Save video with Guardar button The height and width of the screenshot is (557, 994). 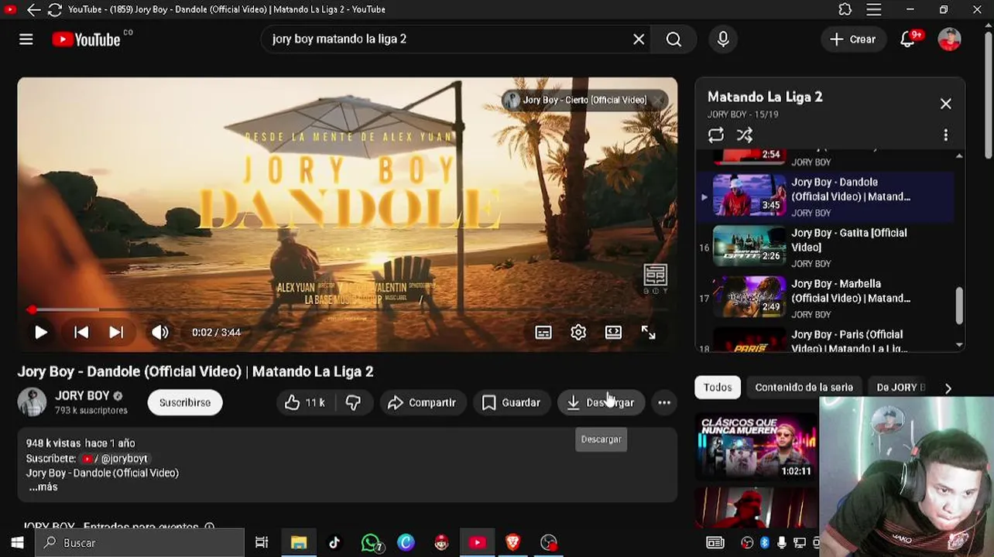tap(511, 402)
